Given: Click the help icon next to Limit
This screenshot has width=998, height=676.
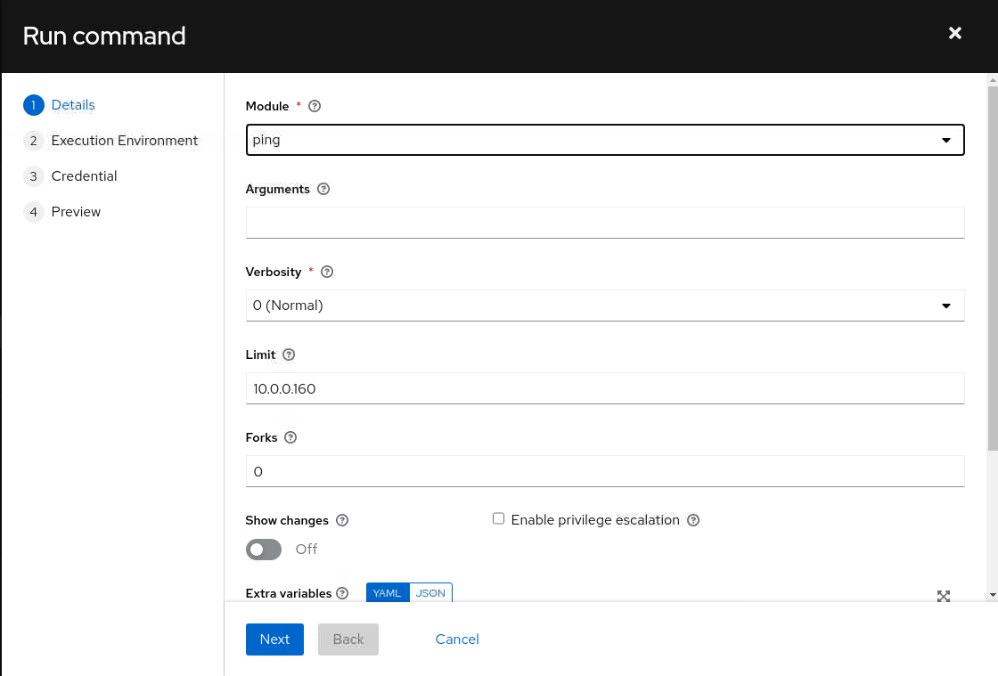Looking at the screenshot, I should coord(289,354).
